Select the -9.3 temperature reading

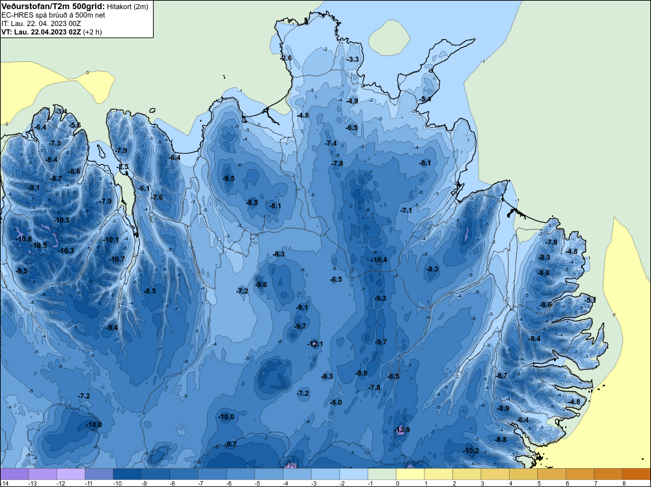coord(380,298)
